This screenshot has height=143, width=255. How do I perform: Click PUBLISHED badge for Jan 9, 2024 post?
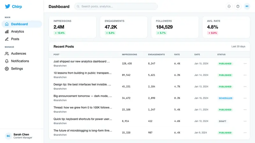coord(225,133)
